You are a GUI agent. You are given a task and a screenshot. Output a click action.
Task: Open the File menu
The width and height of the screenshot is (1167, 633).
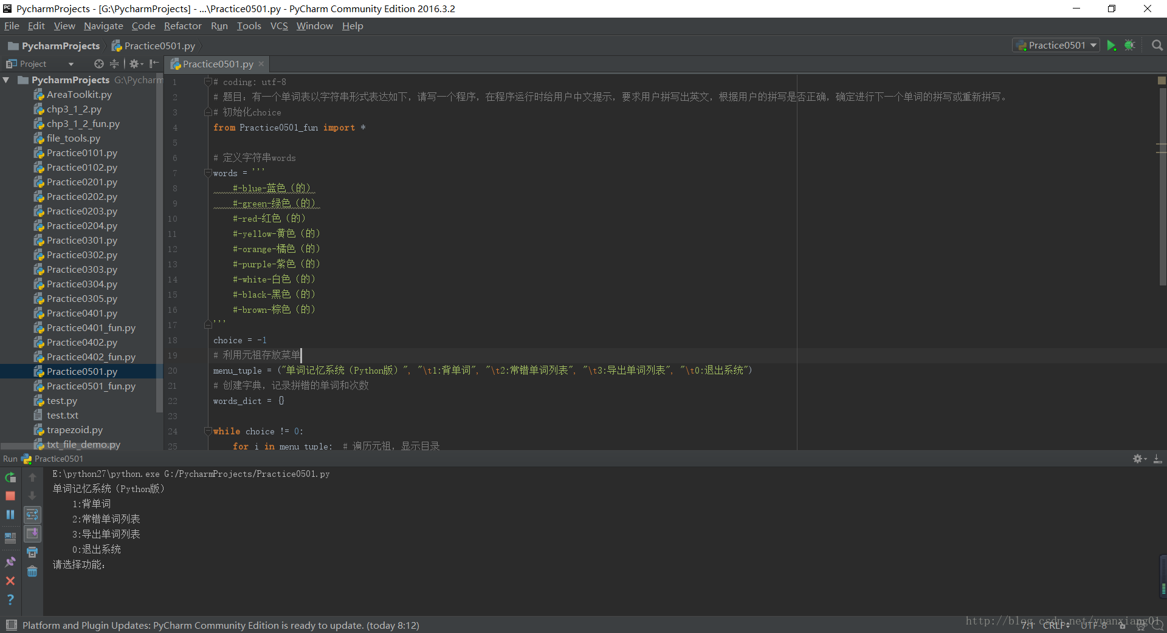click(12, 26)
